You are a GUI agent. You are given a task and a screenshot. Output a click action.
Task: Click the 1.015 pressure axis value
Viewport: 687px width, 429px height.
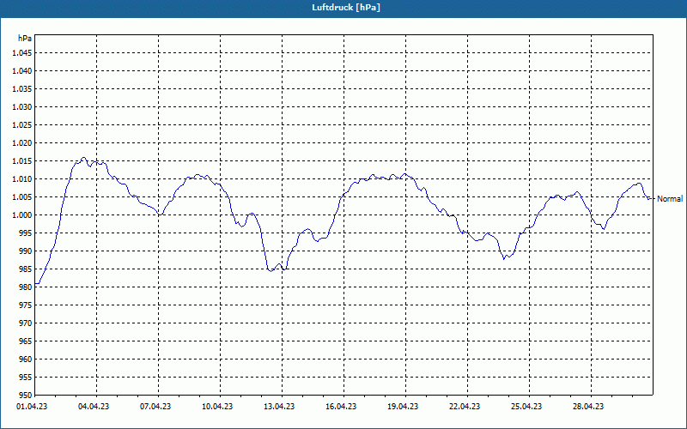click(22, 161)
